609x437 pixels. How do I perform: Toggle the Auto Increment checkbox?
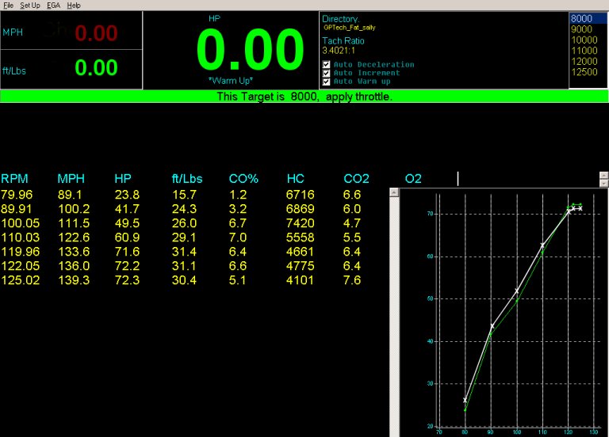[327, 73]
